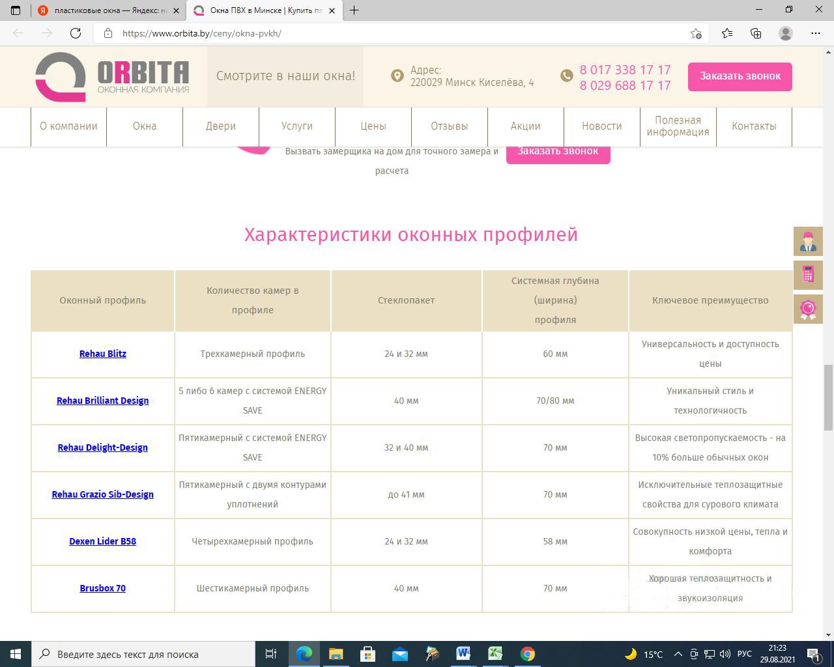Viewport: 834px width, 667px height.
Task: Open browser Collections icon
Action: (x=756, y=33)
